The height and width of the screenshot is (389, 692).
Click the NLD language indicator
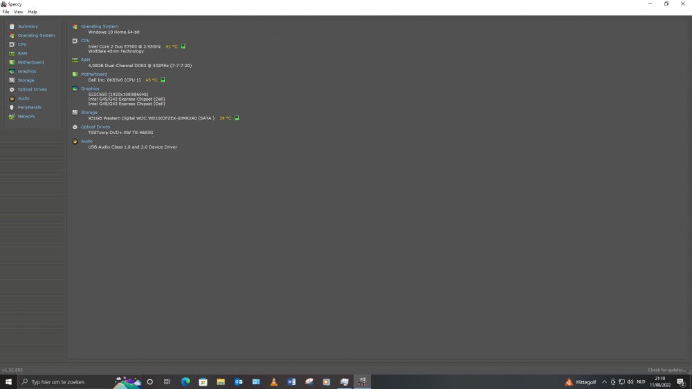coord(641,382)
